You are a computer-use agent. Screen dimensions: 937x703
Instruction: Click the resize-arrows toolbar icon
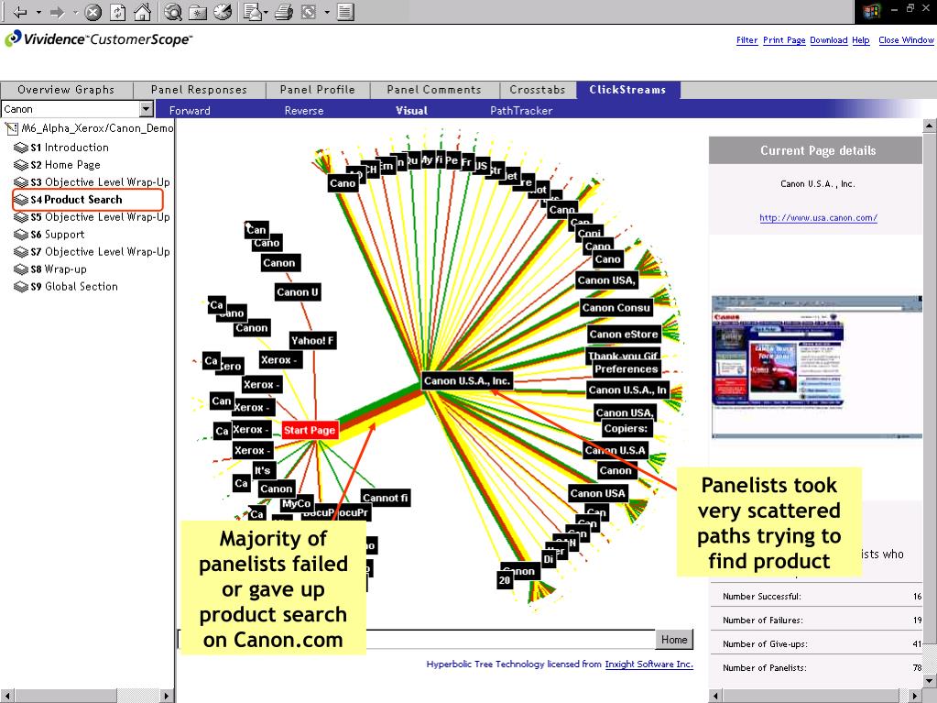click(x=309, y=12)
